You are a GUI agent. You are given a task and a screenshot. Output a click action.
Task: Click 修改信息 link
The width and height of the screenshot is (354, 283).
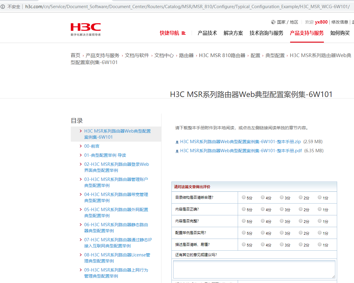coord(340,22)
